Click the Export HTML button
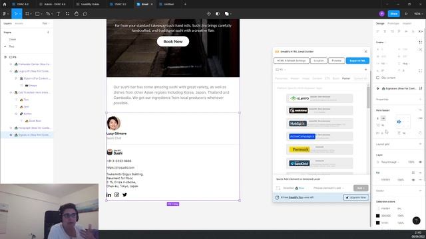This screenshot has height=239, width=426. (x=357, y=60)
